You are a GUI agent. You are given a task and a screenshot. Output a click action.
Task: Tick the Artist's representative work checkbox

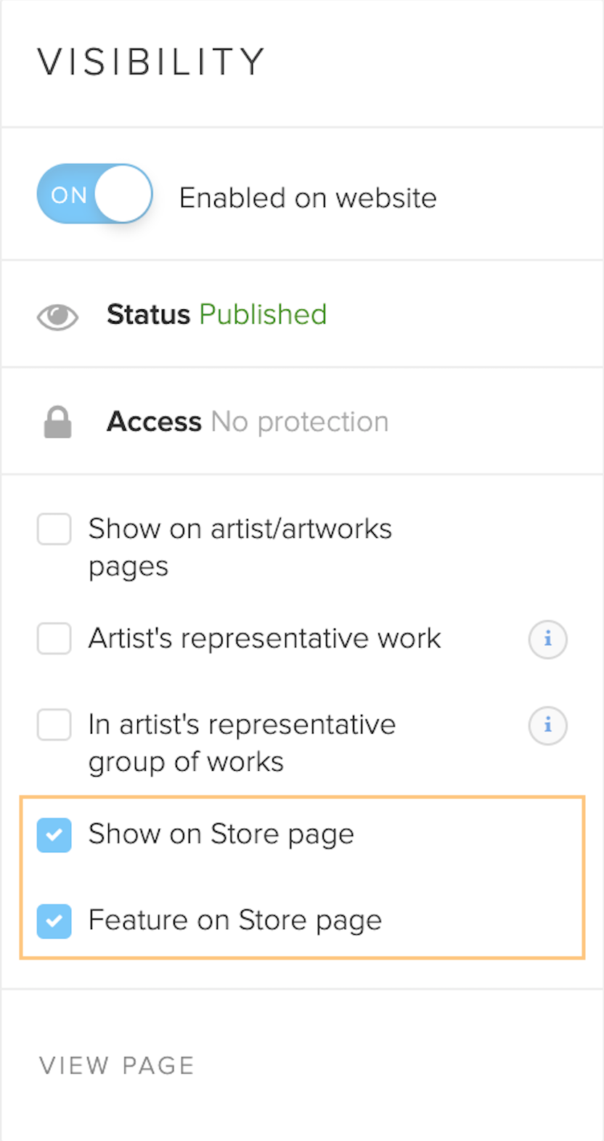(54, 639)
